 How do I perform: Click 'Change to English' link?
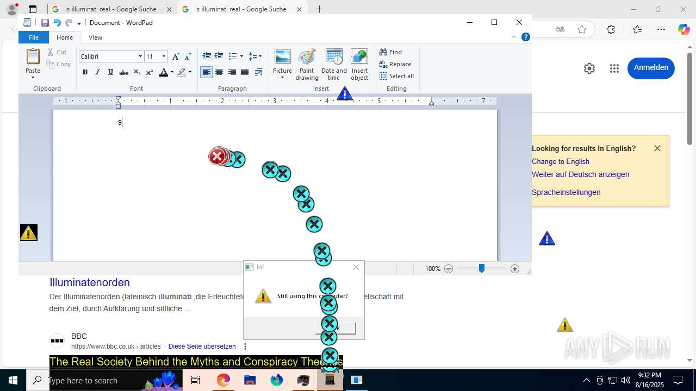(x=561, y=161)
